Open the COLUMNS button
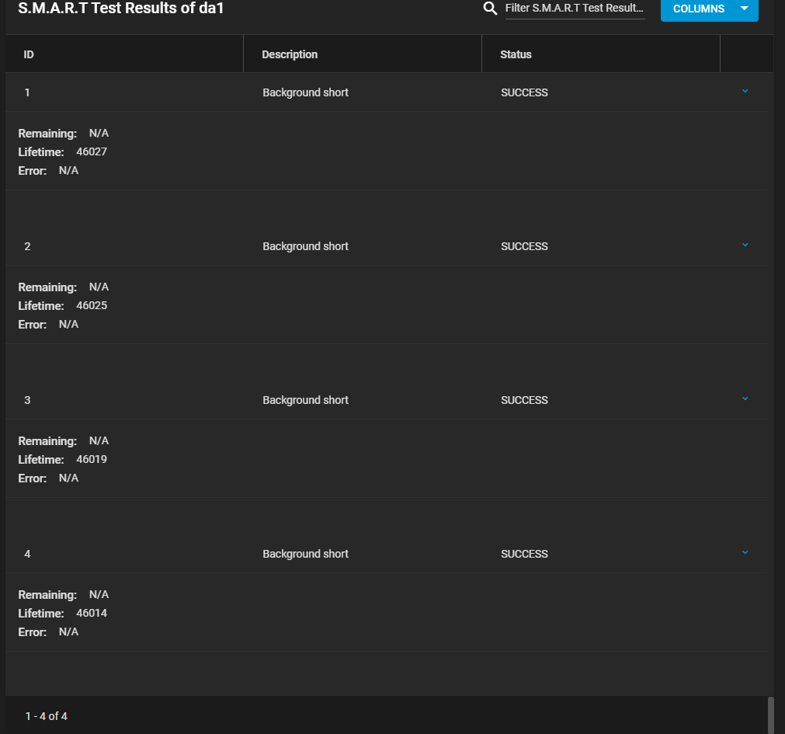785x734 pixels. tap(699, 9)
